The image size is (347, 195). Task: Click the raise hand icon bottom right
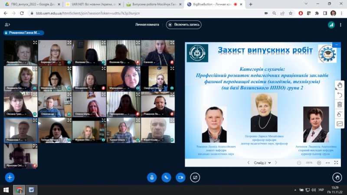[337, 177]
